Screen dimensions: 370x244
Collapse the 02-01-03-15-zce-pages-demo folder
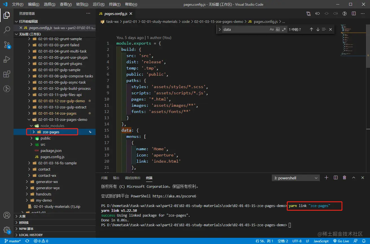coord(29,119)
